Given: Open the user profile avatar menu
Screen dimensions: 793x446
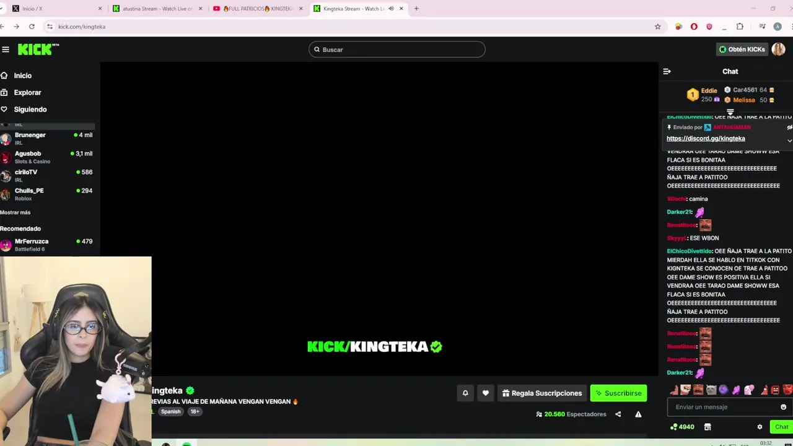Looking at the screenshot, I should pos(779,50).
